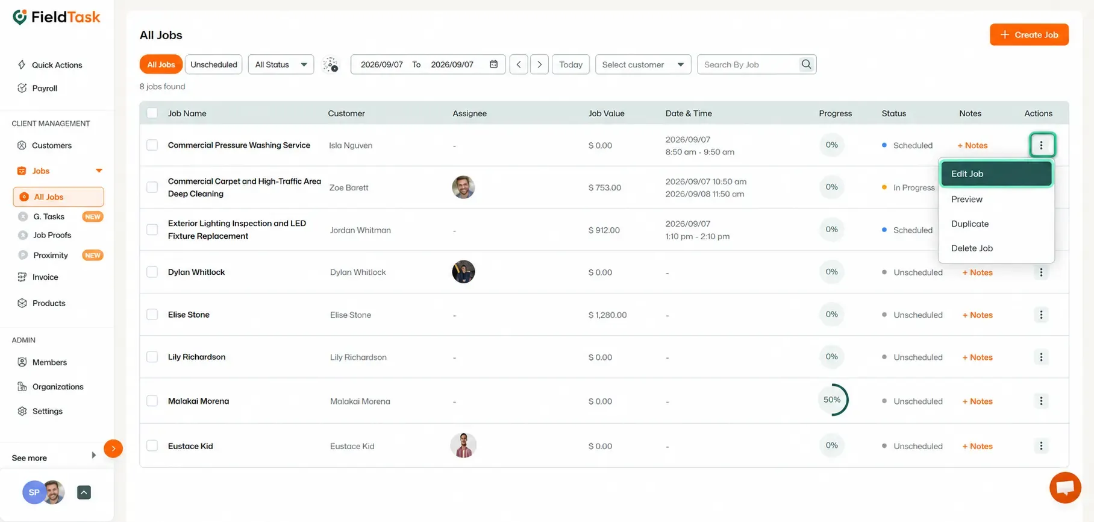Select the Malakai Morena job checkbox
1094x522 pixels.
152,401
